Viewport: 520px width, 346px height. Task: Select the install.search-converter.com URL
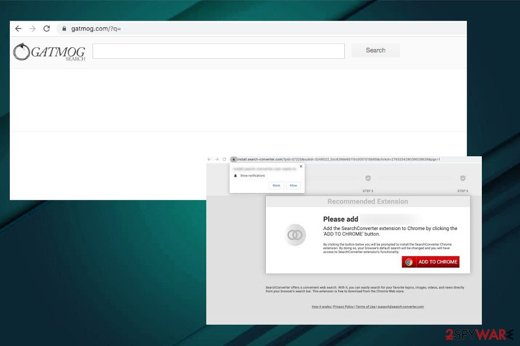(339, 159)
